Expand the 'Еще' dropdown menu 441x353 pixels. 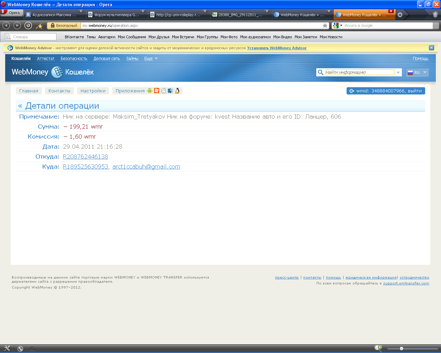pyautogui.click(x=151, y=59)
